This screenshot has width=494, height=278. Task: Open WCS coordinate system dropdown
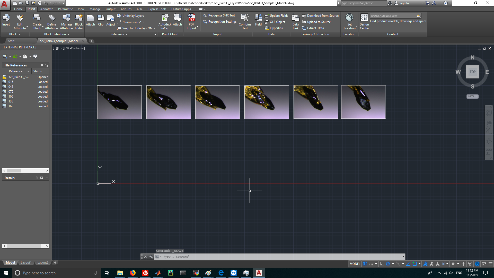pos(472,96)
